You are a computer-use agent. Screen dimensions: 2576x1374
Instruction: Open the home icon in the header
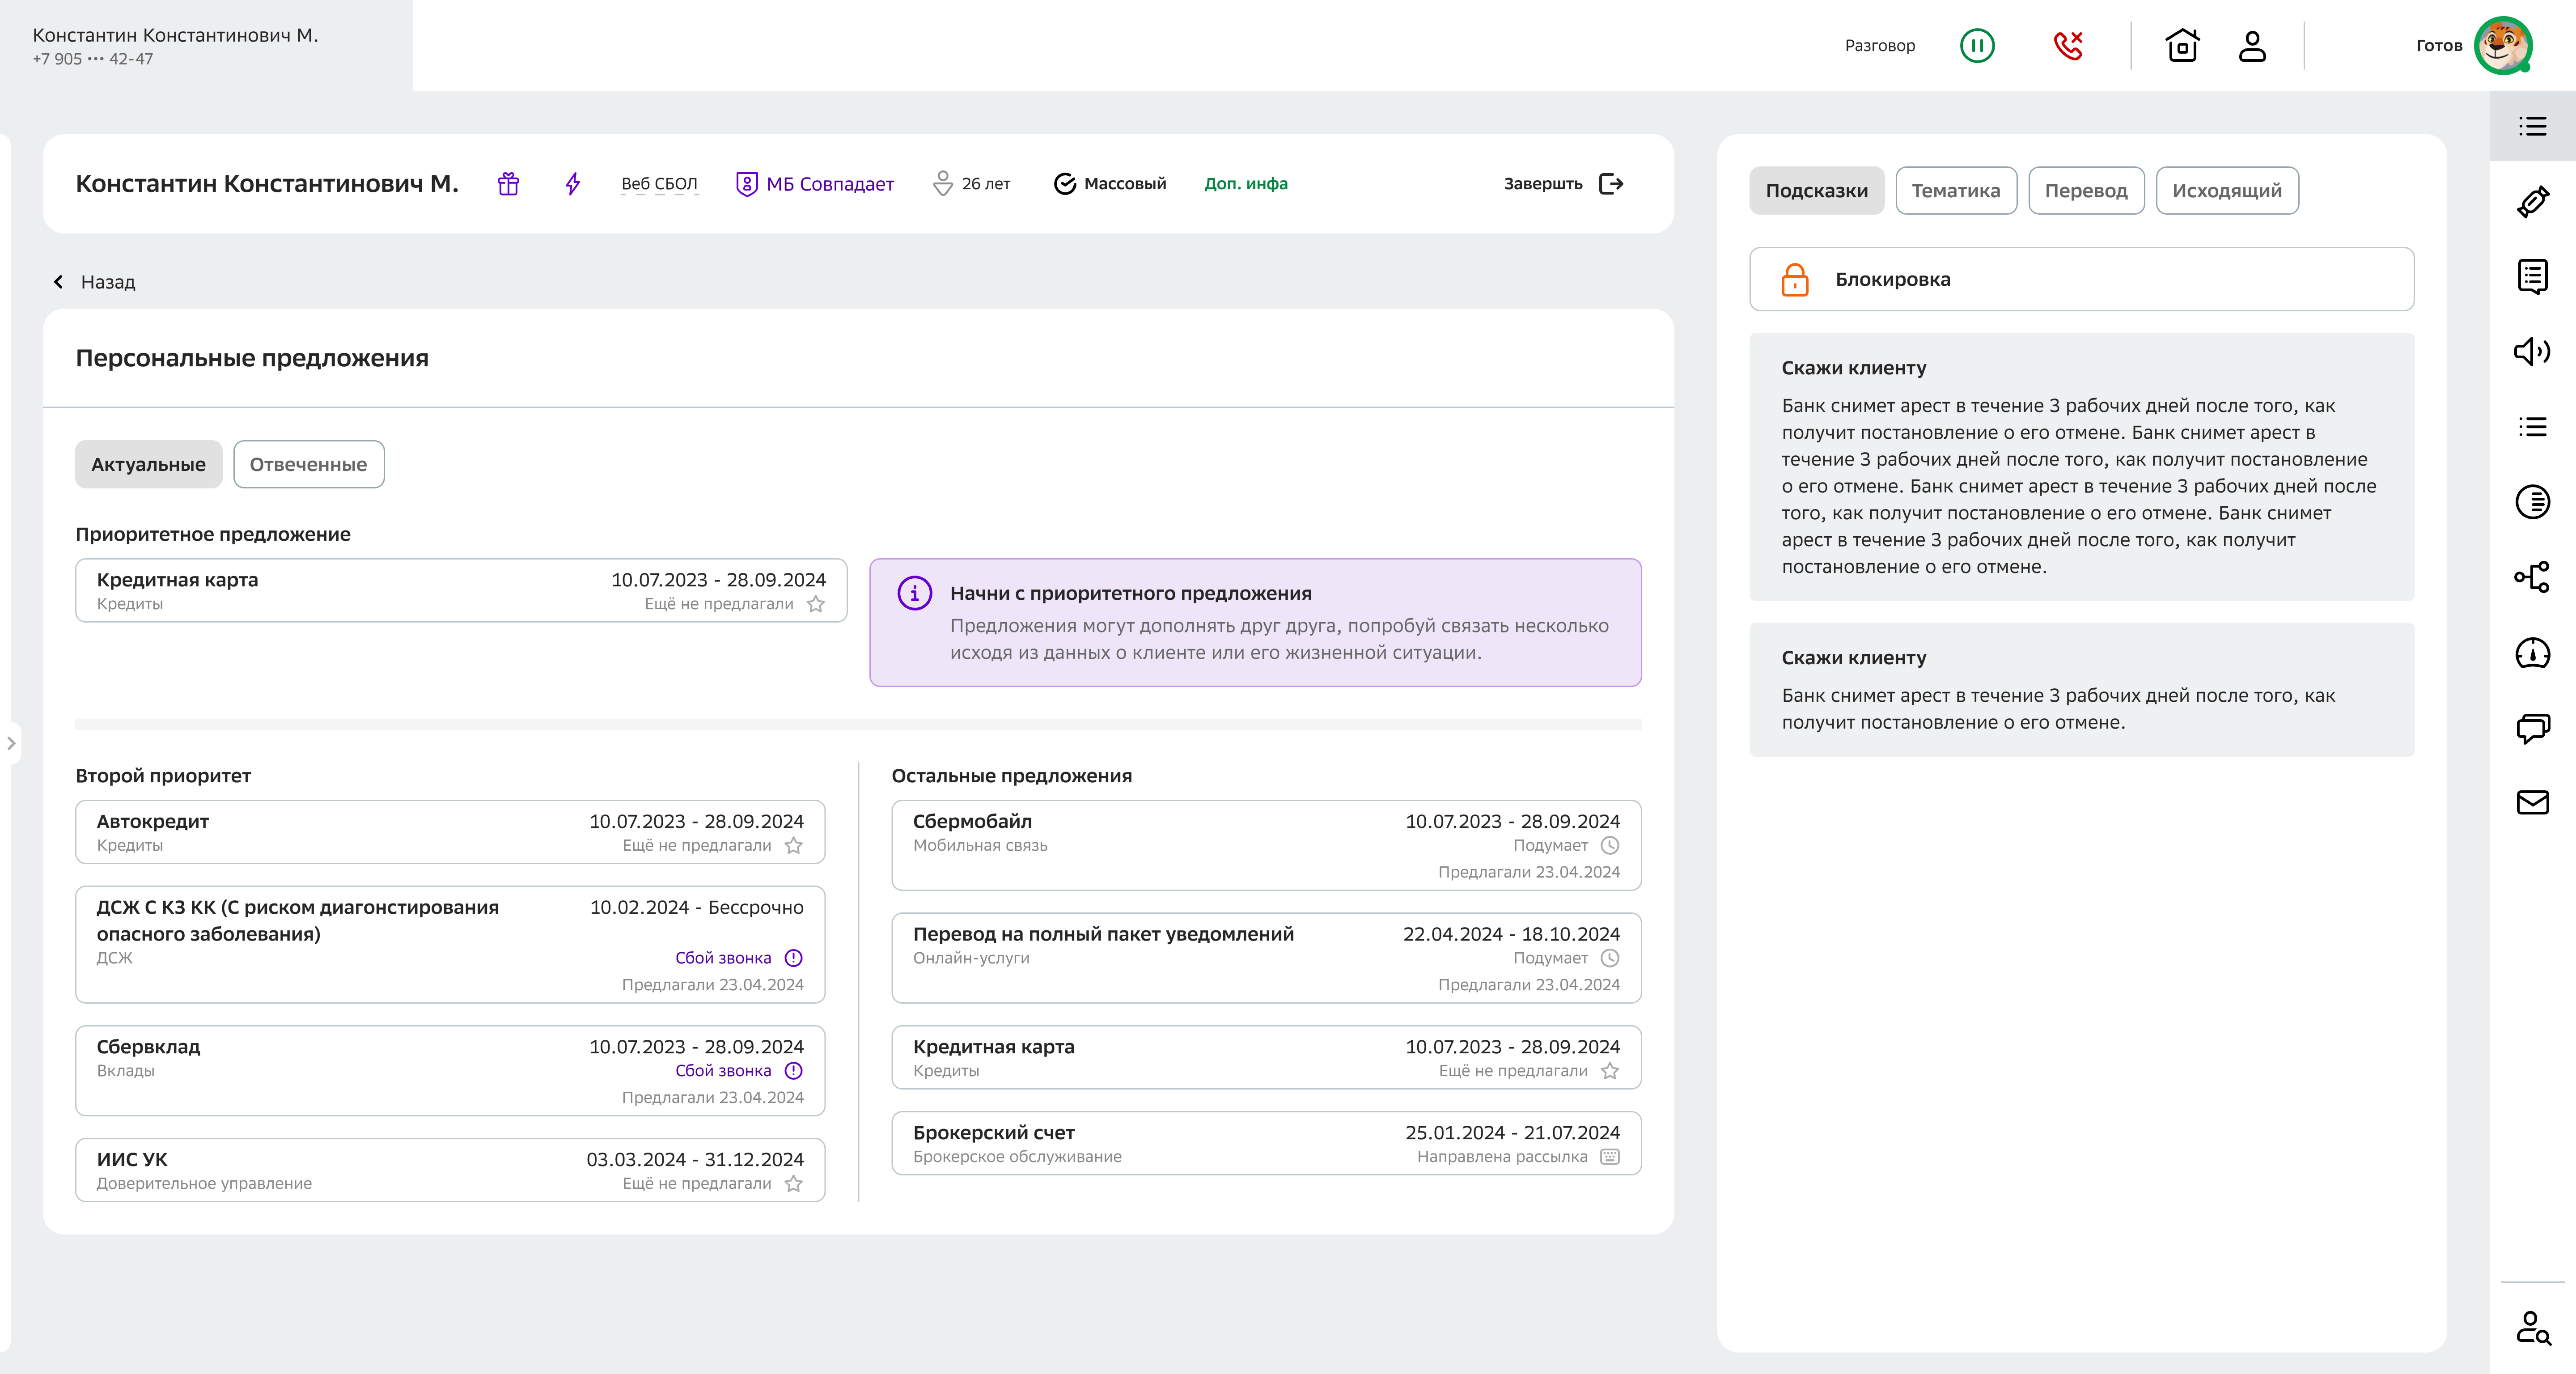(x=2181, y=46)
